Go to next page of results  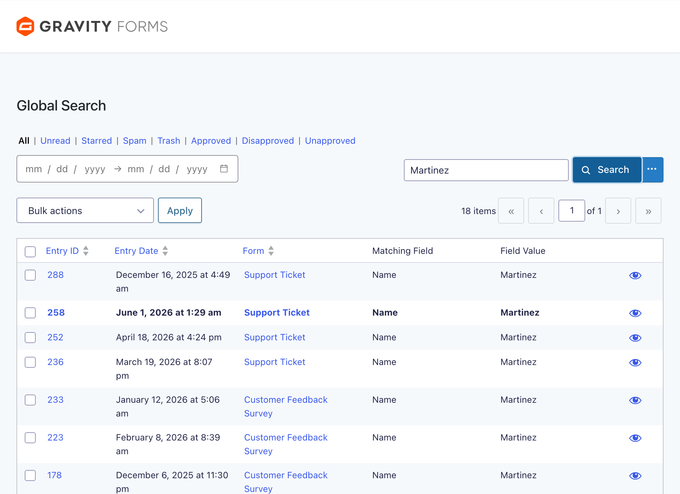pos(618,211)
